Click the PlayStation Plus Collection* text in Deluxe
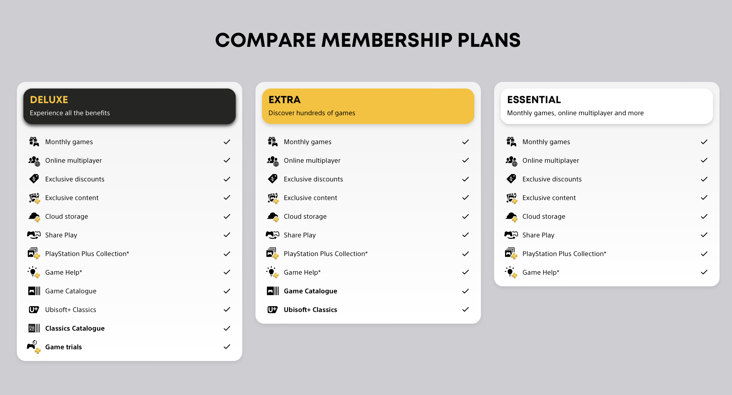 [x=87, y=254]
